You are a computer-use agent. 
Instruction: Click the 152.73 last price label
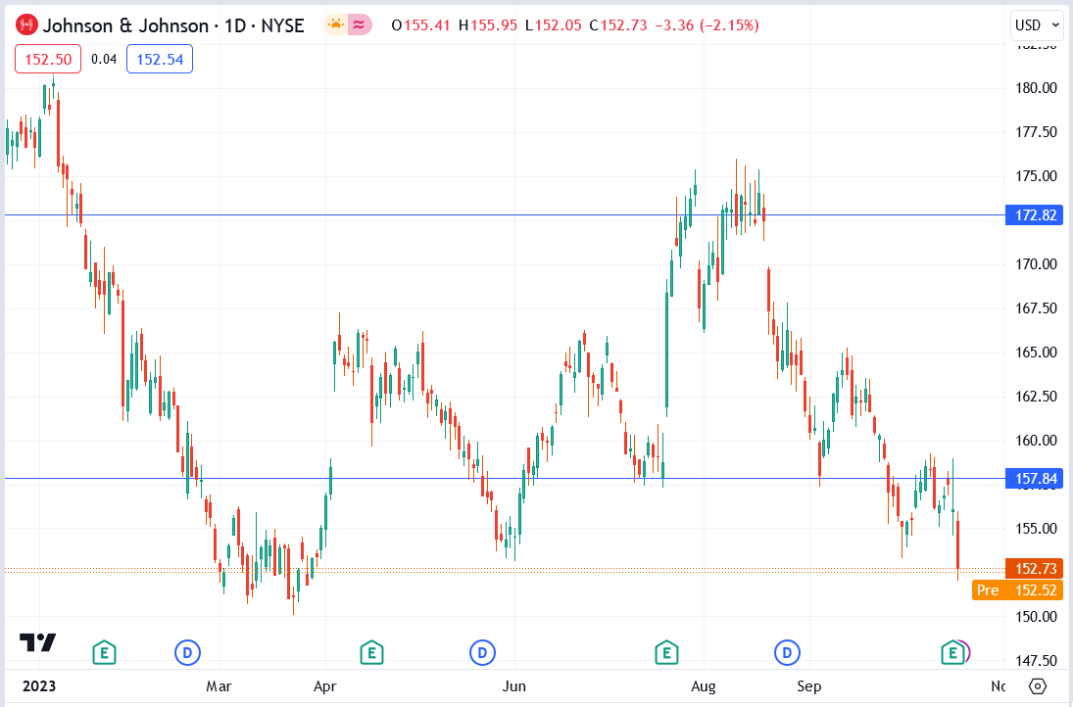coord(1035,569)
